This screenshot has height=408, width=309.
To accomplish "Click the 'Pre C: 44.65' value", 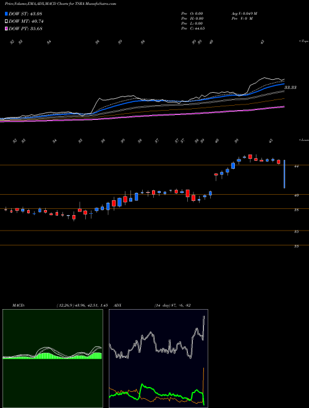I will tap(193, 28).
